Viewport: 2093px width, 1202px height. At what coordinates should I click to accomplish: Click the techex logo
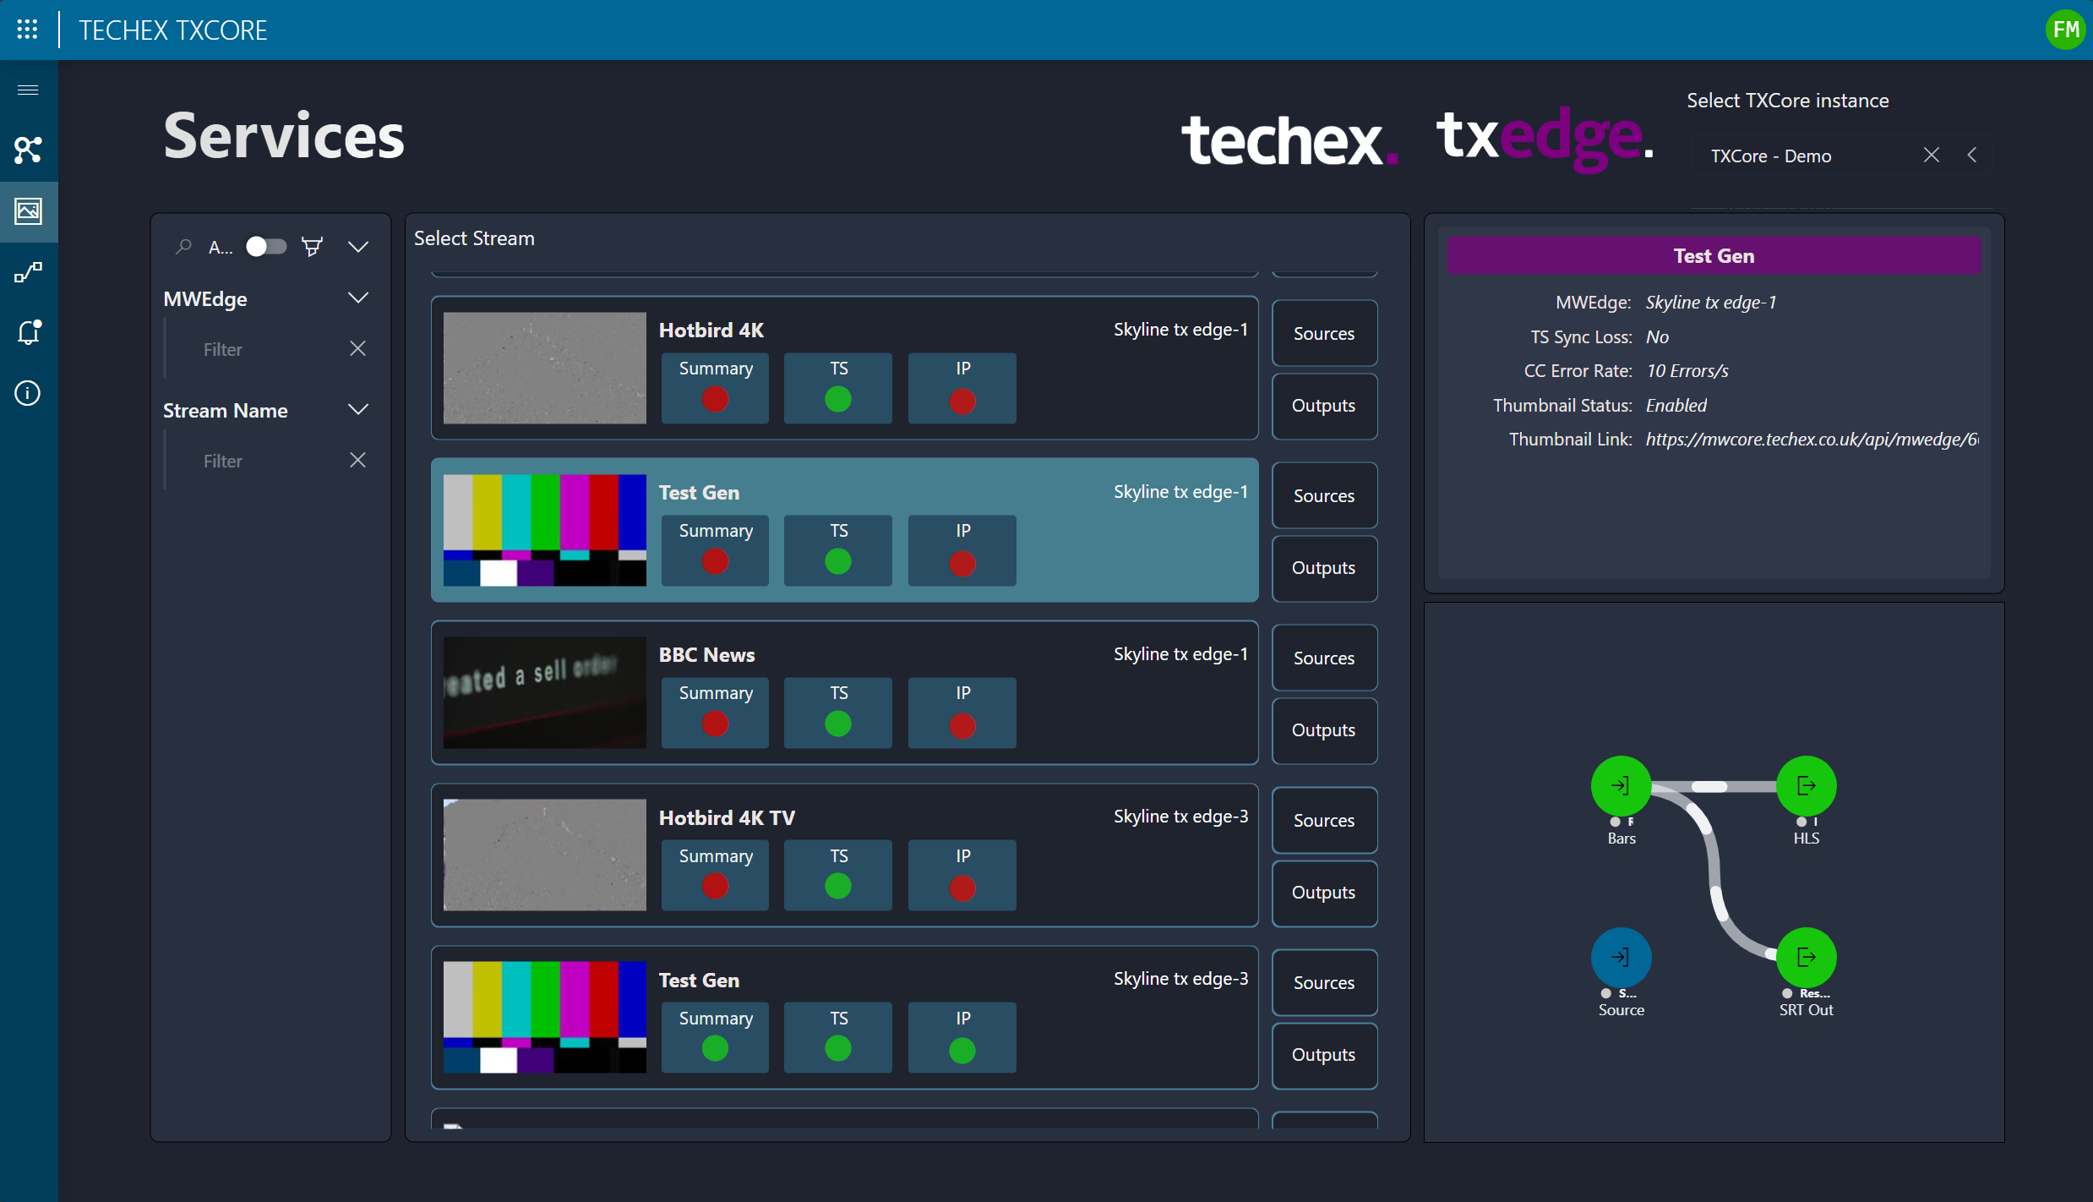[x=1289, y=139]
